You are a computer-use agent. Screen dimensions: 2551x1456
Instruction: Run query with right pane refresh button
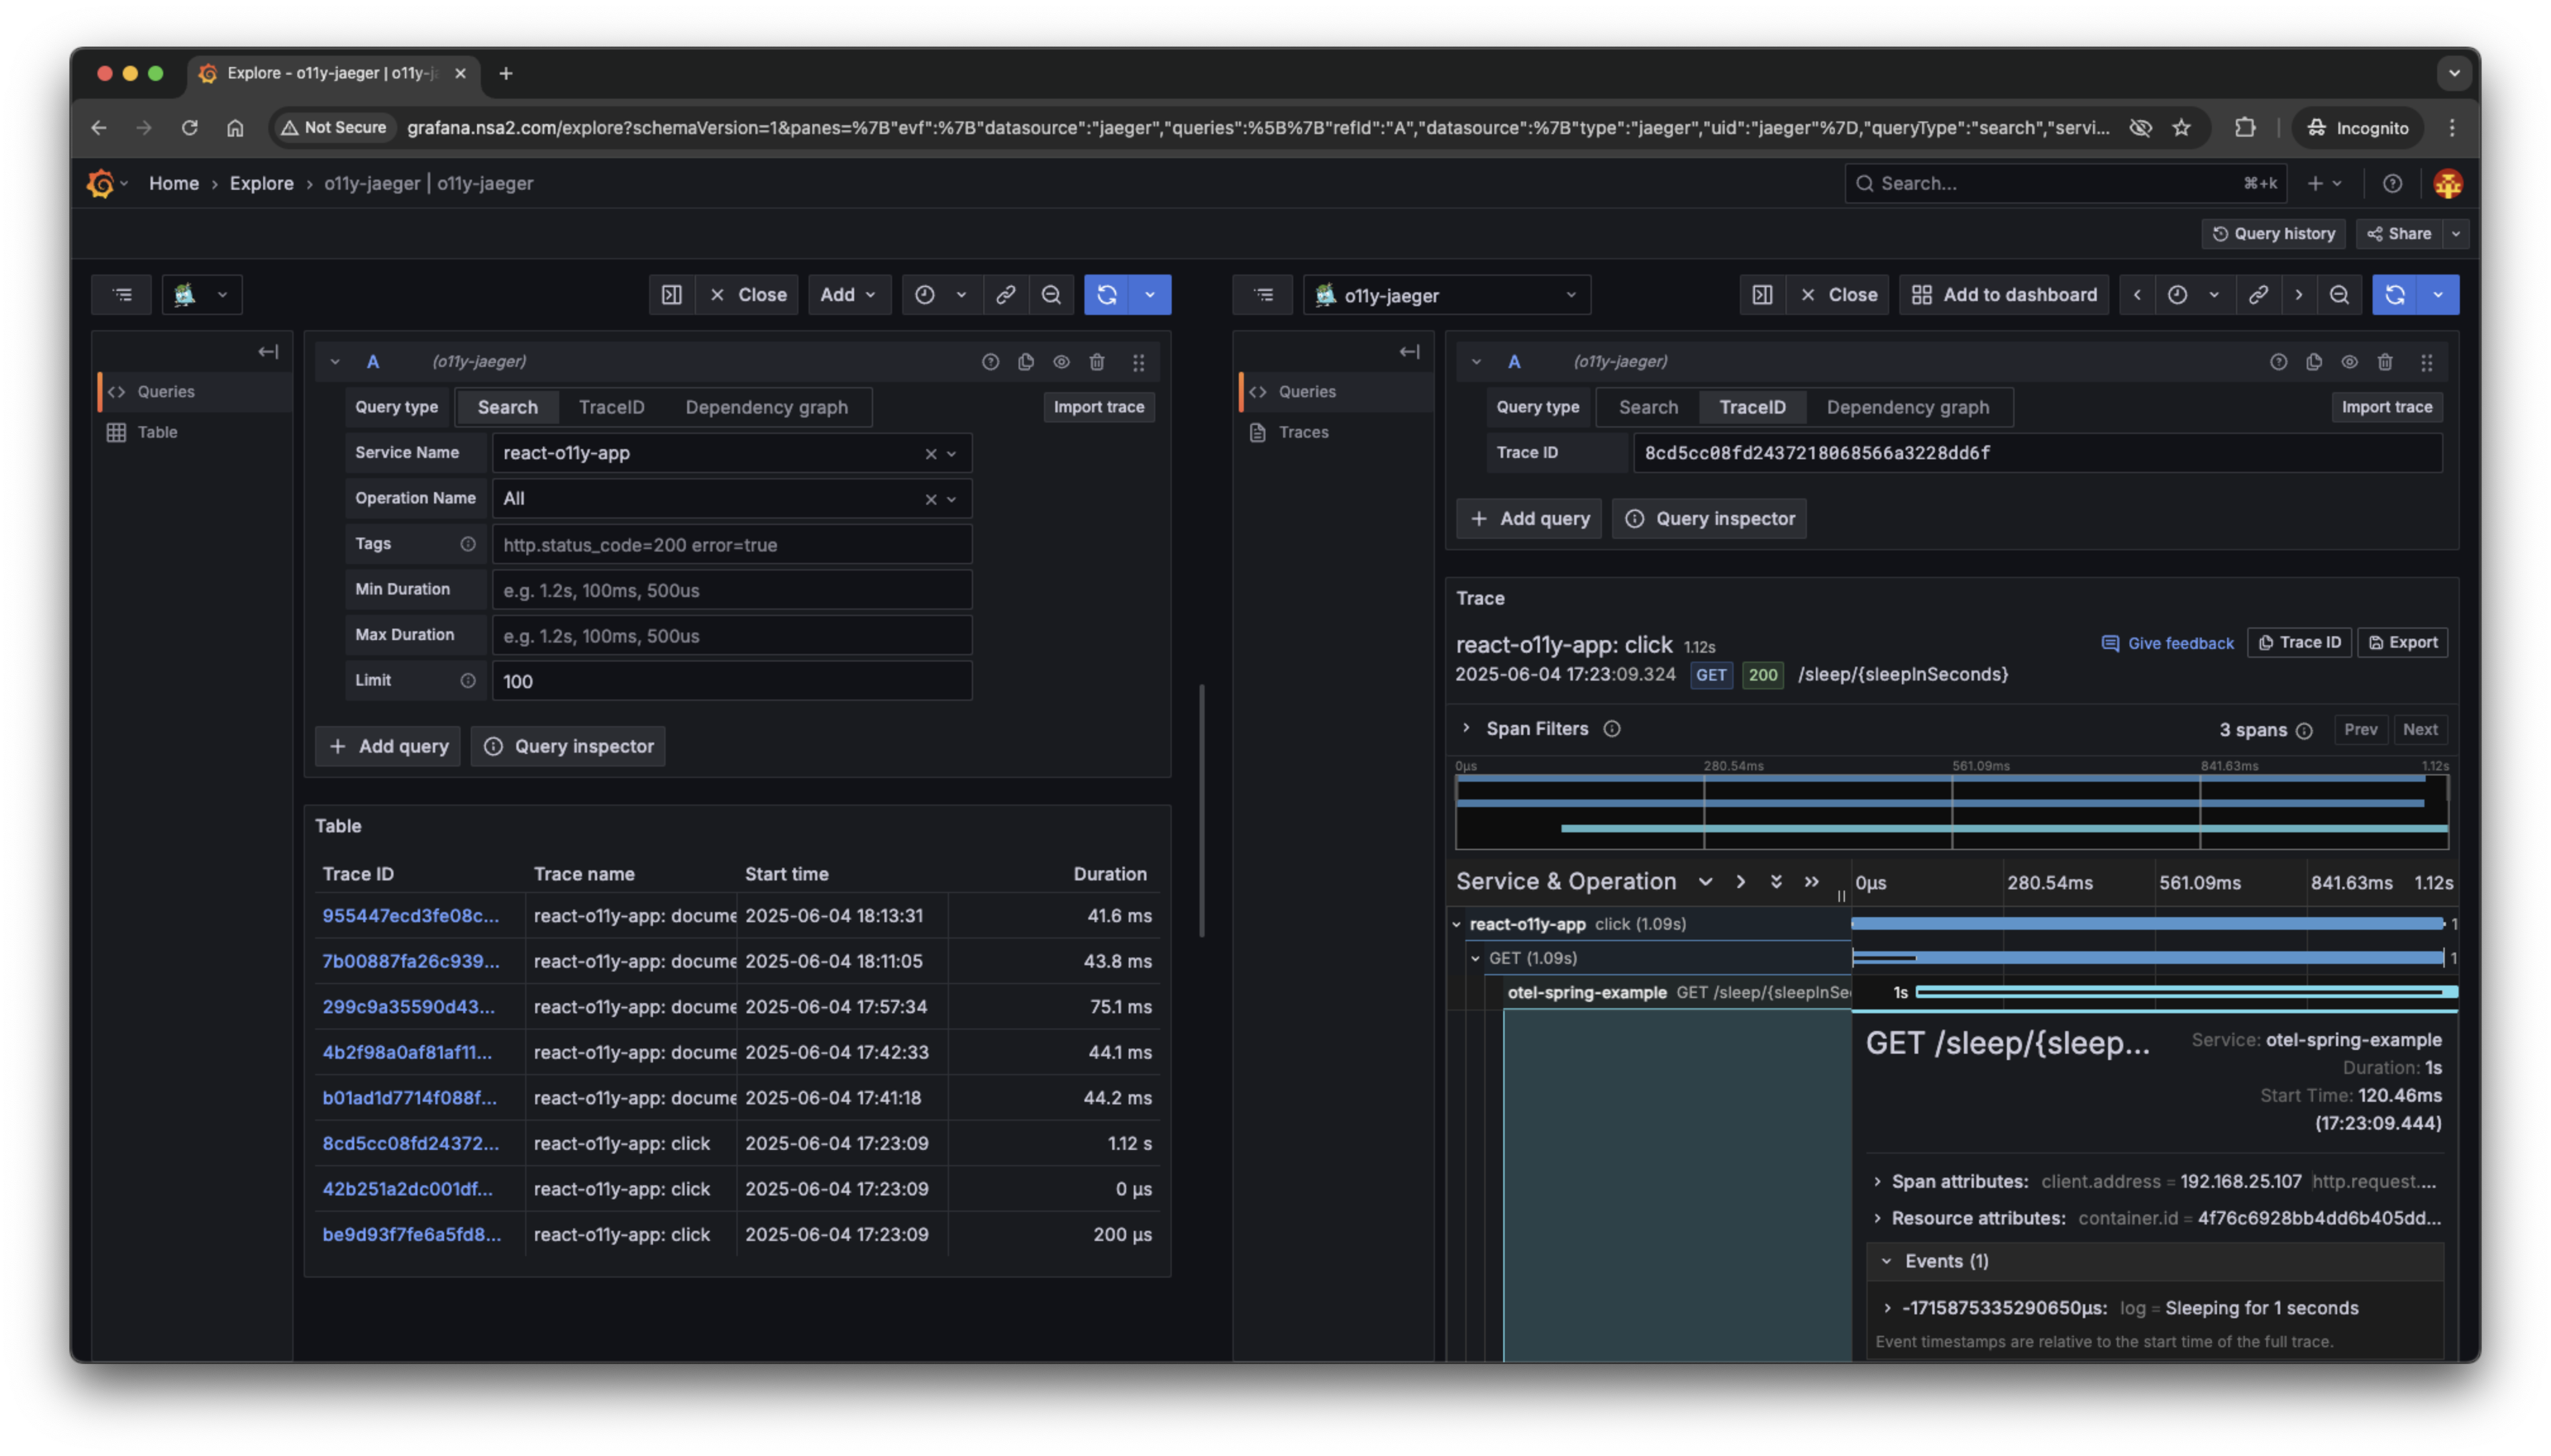tap(2394, 295)
